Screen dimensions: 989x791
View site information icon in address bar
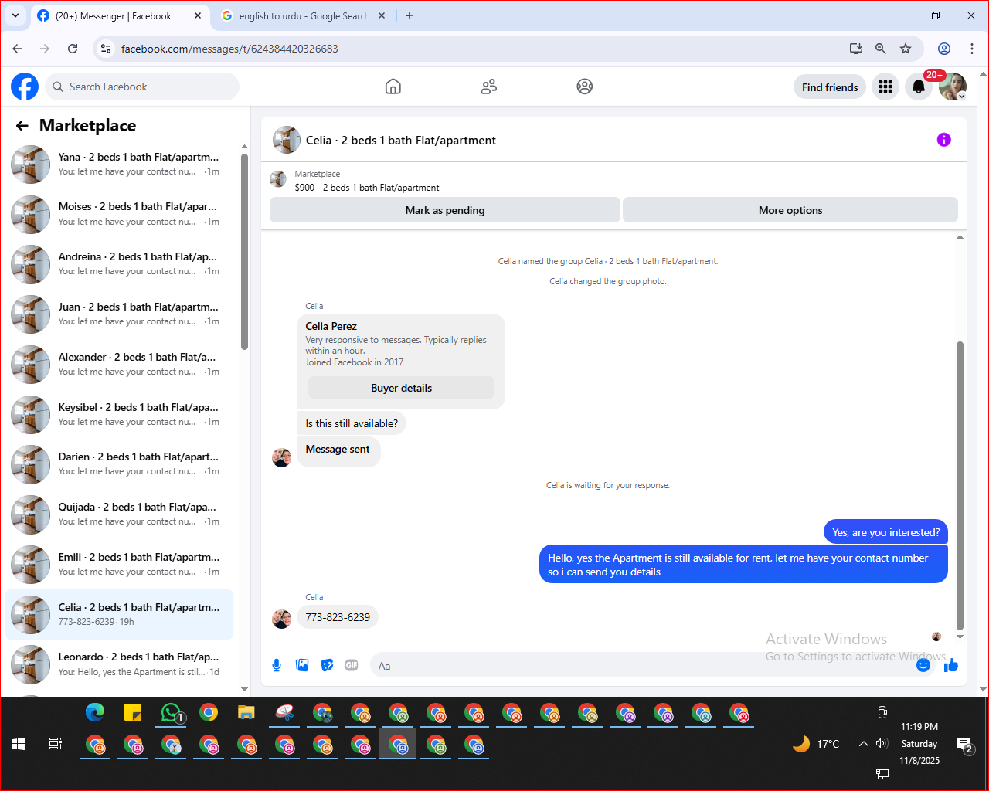107,49
